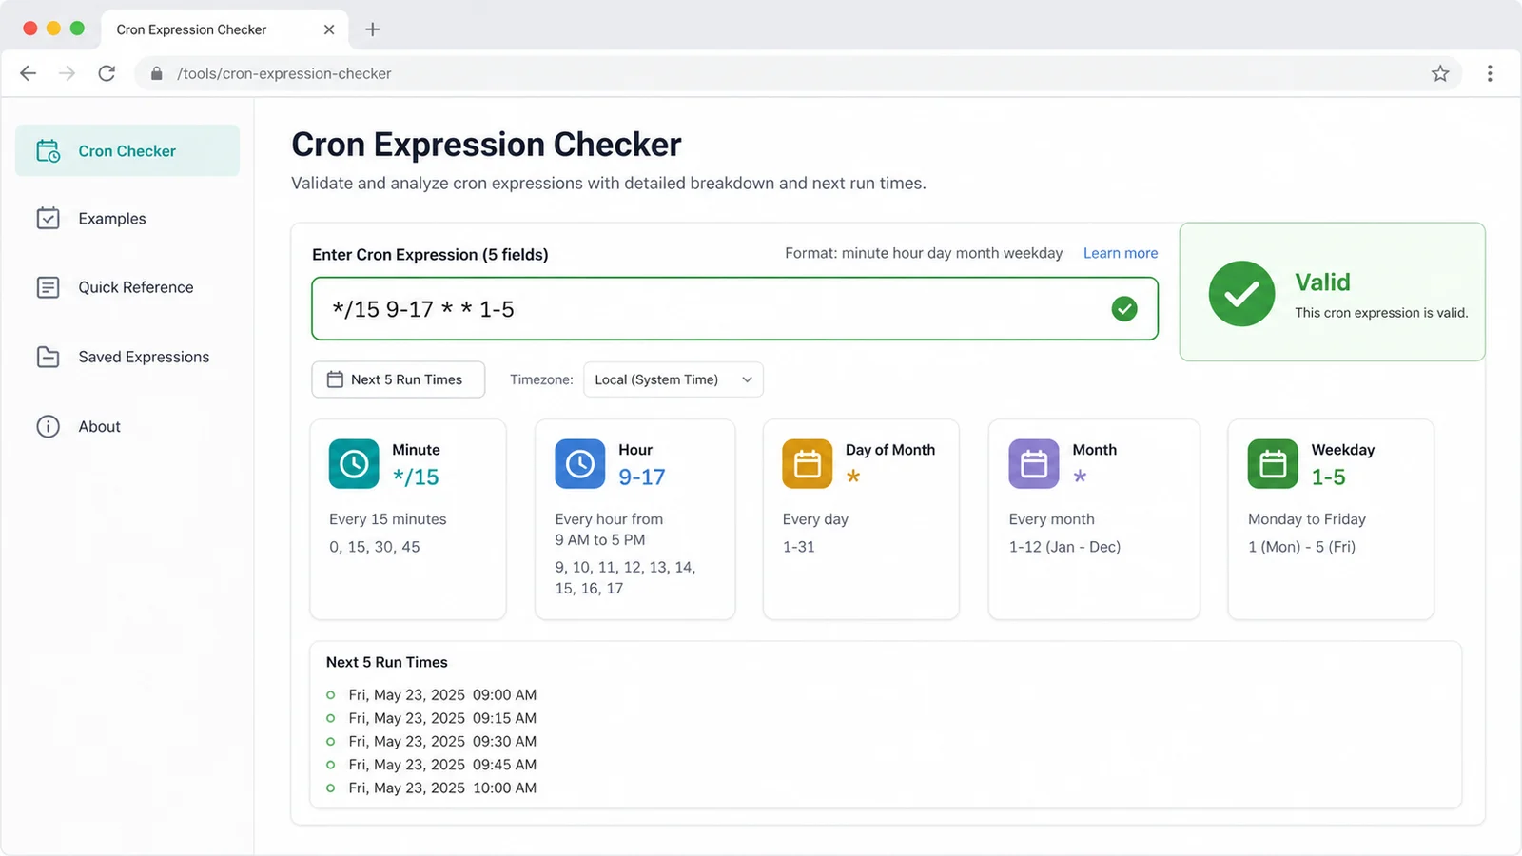Close the Cron Expression Checker tab
The image size is (1522, 856).
329,29
